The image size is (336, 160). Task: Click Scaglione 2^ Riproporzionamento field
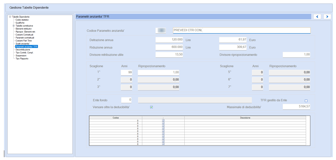coord(158,80)
